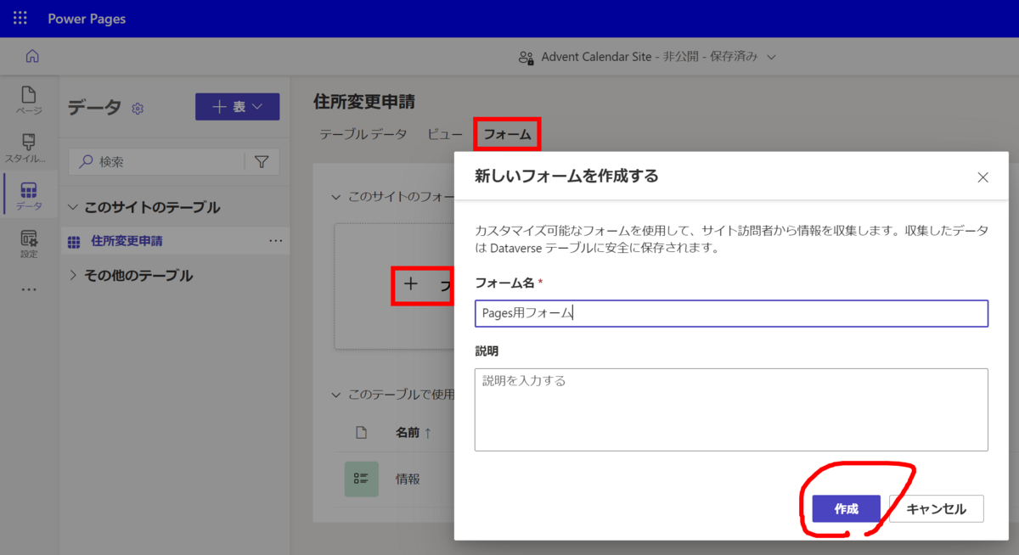Click the document type column icon
This screenshot has width=1019, height=555.
tap(361, 433)
